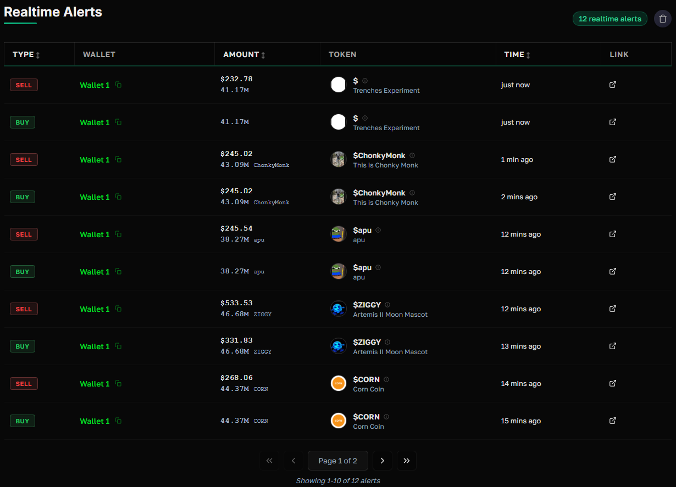
Task: Copy wallet address in apu SELL row
Action: pos(118,234)
